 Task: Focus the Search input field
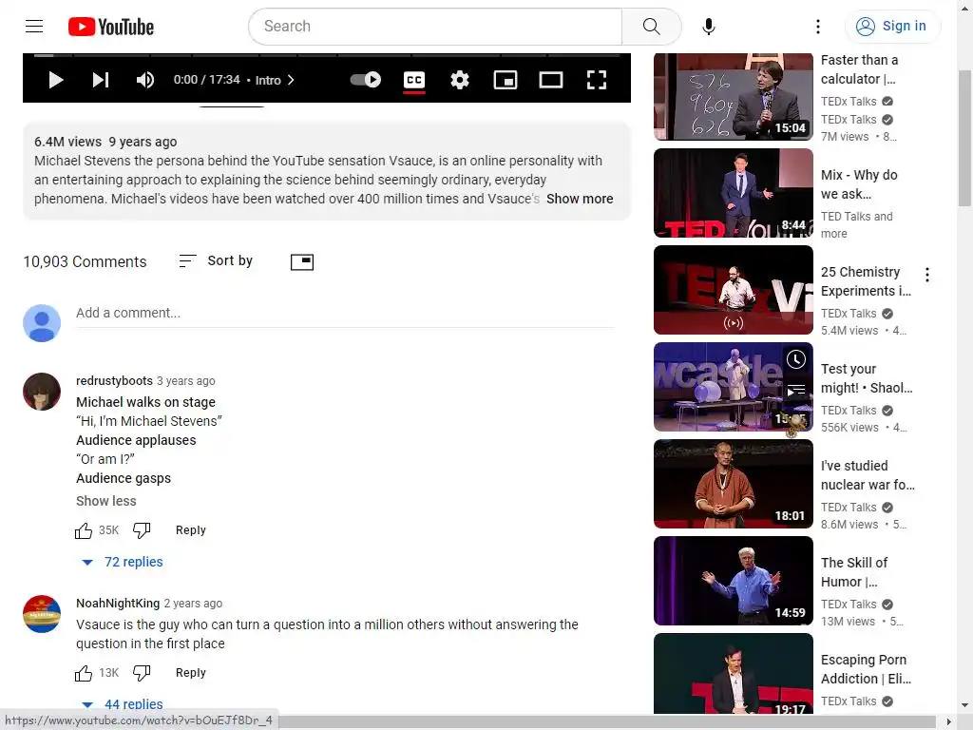coord(435,26)
